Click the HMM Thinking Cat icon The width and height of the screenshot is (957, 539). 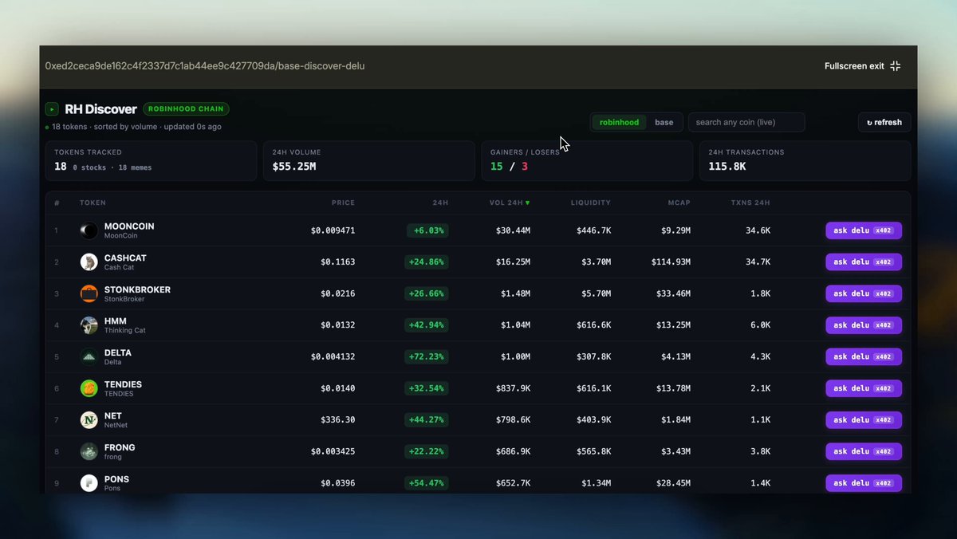(89, 325)
